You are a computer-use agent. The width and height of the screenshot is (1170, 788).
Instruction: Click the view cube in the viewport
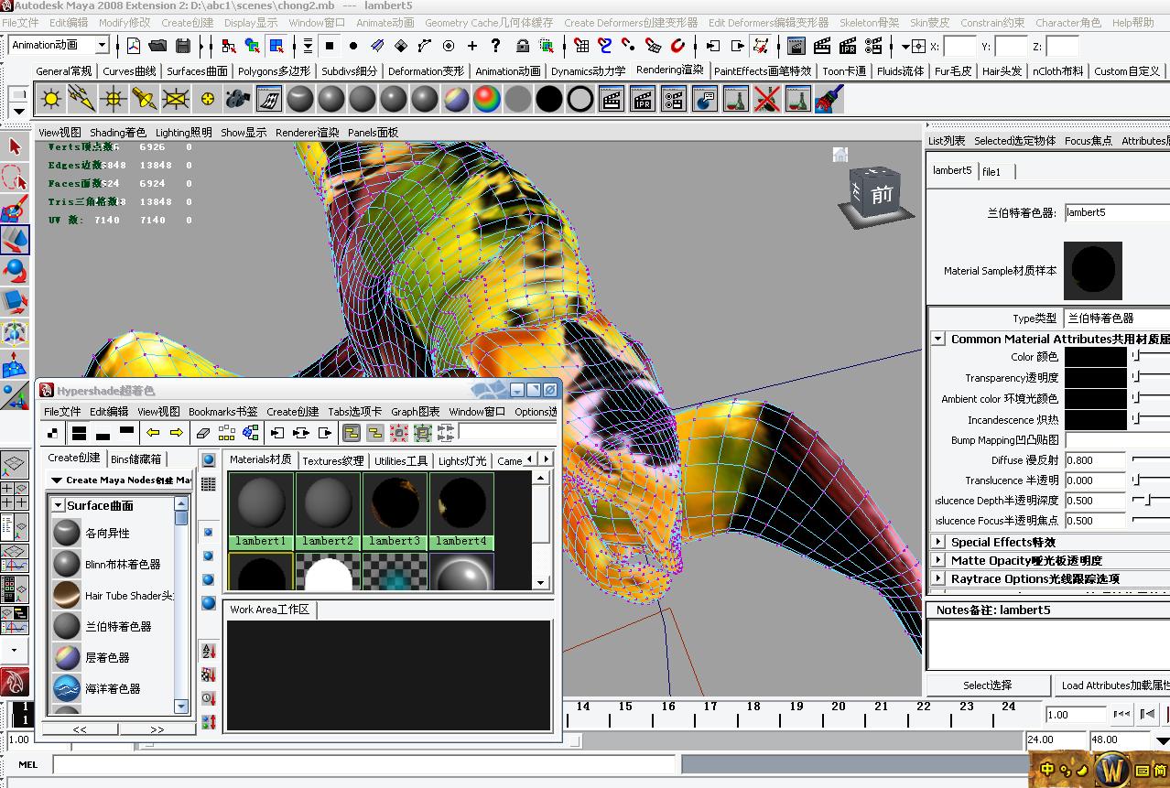(x=876, y=193)
